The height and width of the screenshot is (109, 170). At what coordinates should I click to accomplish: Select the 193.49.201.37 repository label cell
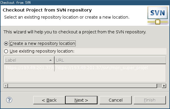[29, 68]
